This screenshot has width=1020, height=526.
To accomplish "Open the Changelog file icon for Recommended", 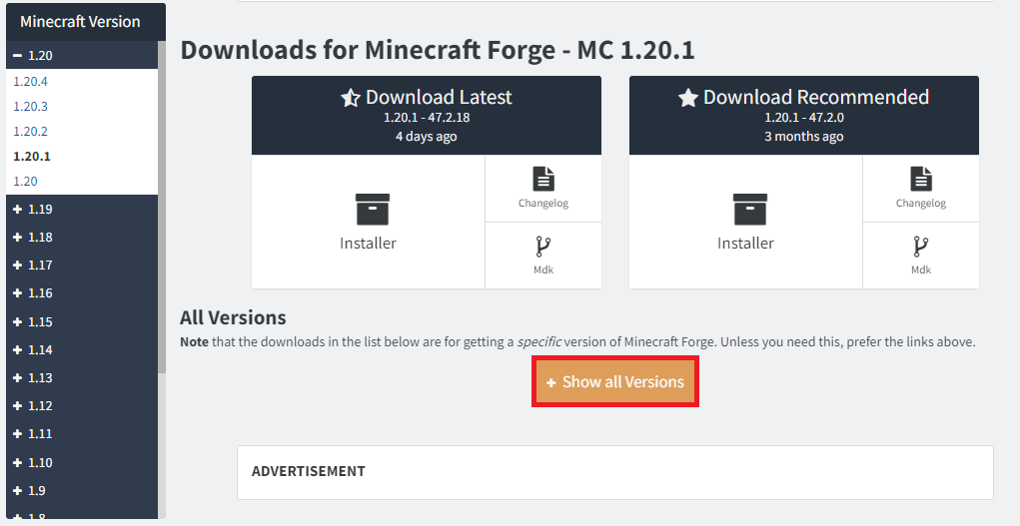I will 921,180.
